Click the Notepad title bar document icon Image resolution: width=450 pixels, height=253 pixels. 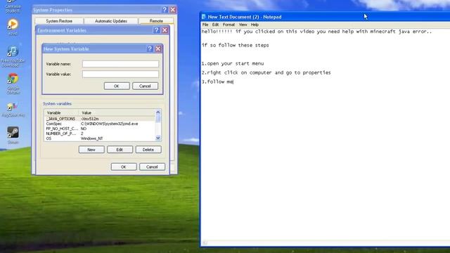(x=204, y=17)
